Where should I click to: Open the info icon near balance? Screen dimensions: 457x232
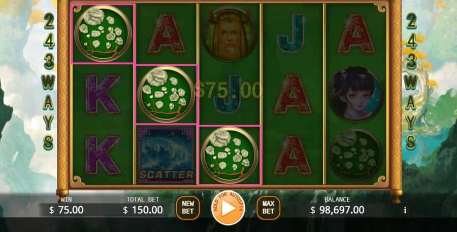pyautogui.click(x=405, y=210)
